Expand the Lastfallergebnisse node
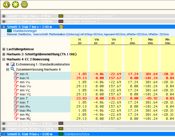The image size is (175, 137). [x=4, y=49]
